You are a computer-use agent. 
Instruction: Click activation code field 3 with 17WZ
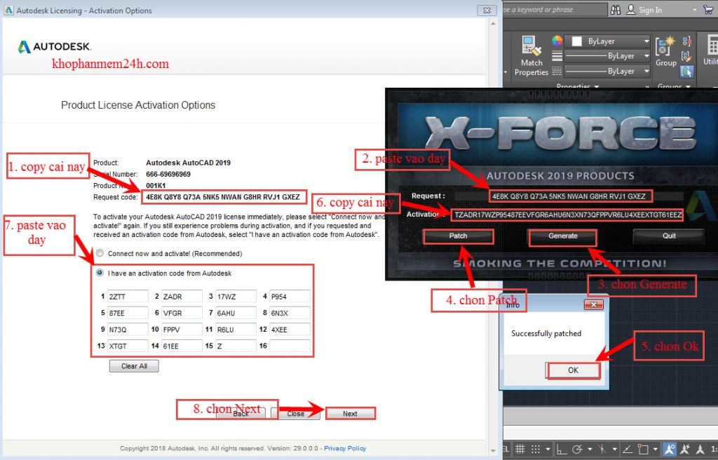[236, 297]
